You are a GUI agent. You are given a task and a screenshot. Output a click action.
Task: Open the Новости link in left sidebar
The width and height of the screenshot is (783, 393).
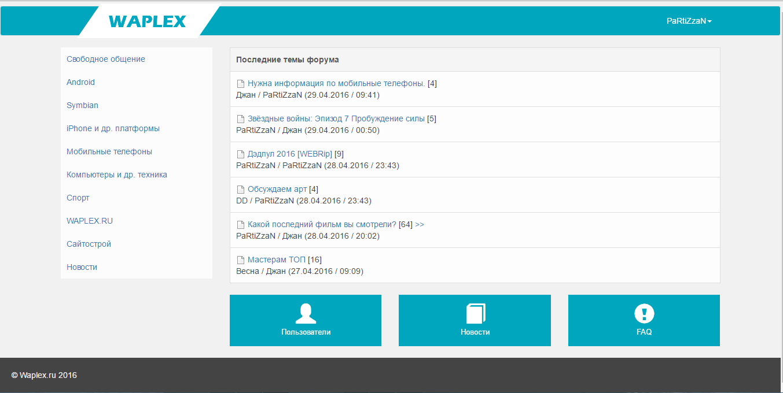82,267
